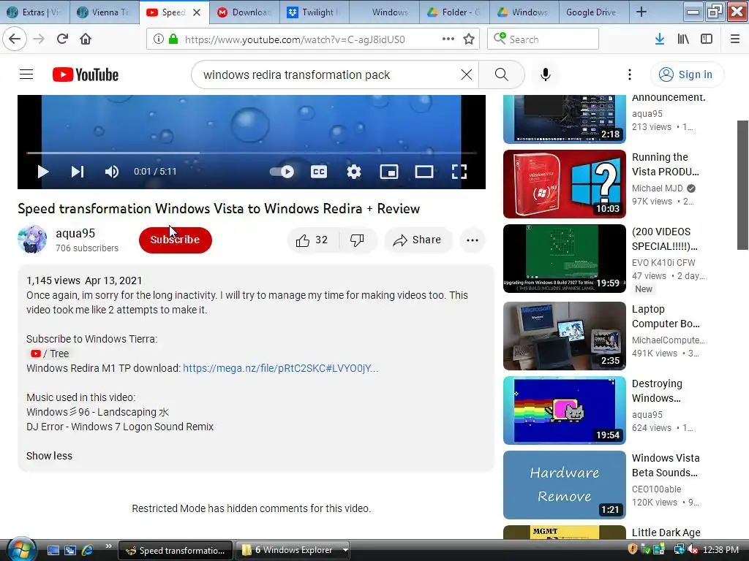This screenshot has height=561, width=749.
Task: Enable miniplayer mode
Action: [389, 172]
